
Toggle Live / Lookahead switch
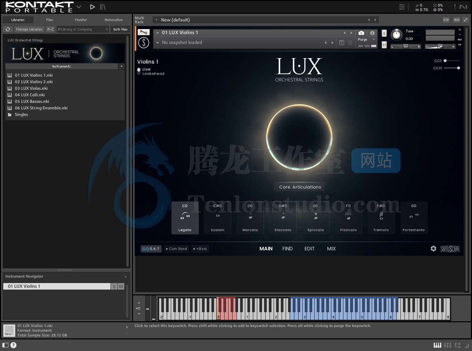[139, 71]
